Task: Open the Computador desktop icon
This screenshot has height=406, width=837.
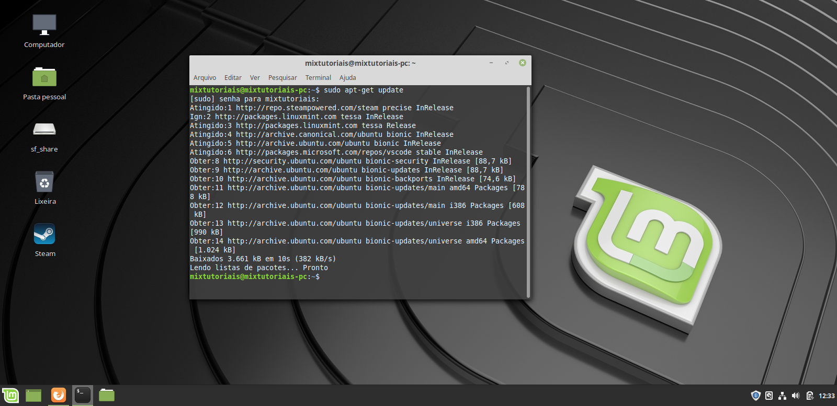Action: point(44,25)
